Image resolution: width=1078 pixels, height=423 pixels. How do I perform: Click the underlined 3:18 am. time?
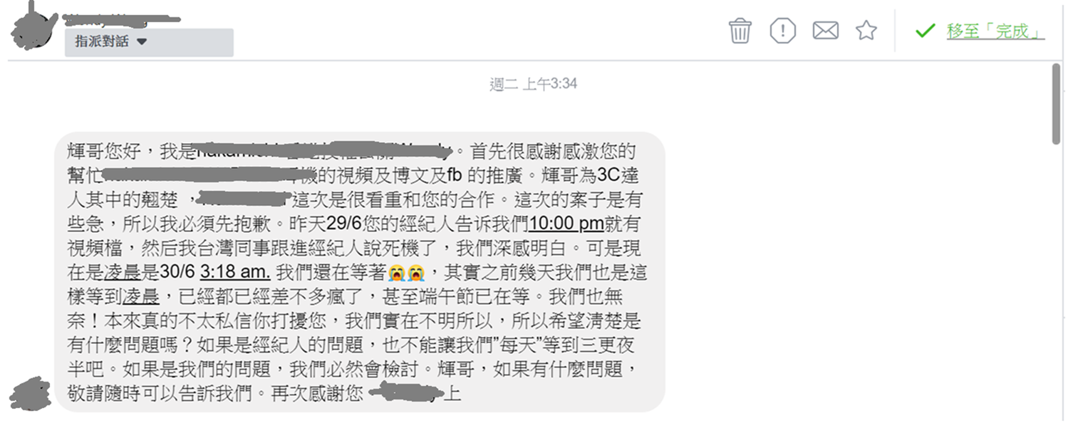pos(235,271)
